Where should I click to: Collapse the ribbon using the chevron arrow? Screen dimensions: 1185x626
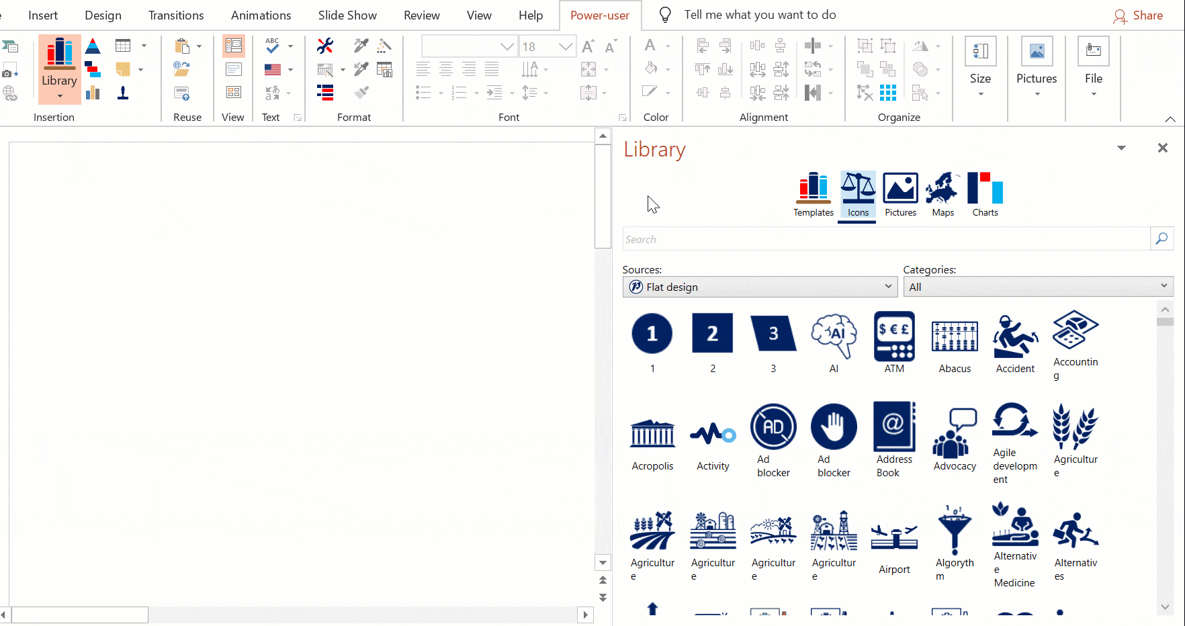tap(1170, 119)
